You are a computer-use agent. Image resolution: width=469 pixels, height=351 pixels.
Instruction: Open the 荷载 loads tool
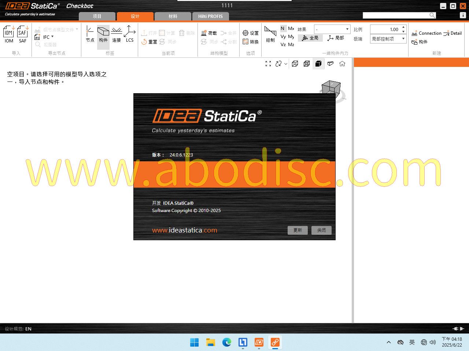pos(209,33)
